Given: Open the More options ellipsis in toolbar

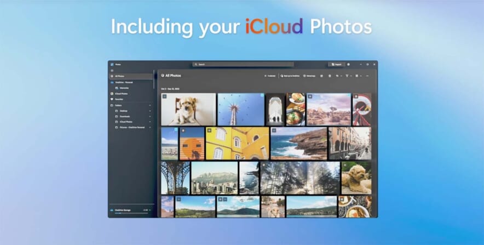Looking at the screenshot, I should (x=367, y=76).
